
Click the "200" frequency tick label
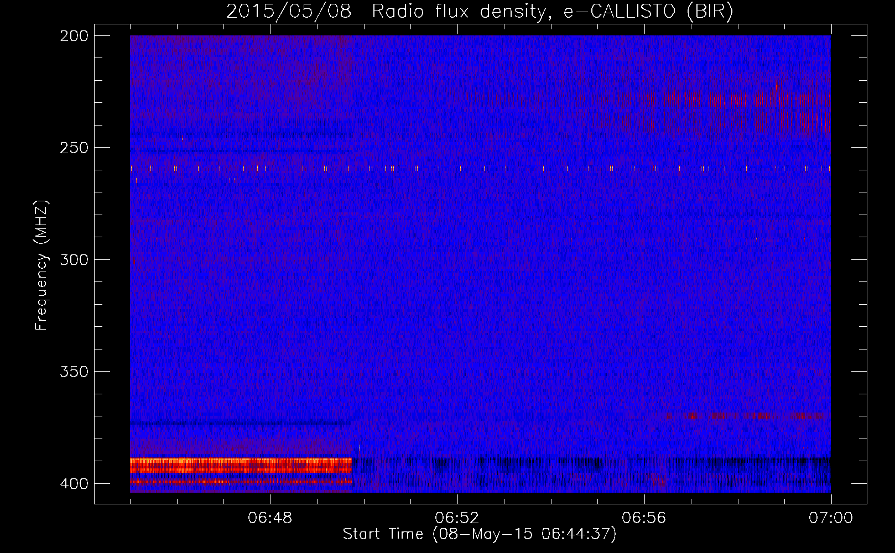pyautogui.click(x=74, y=36)
